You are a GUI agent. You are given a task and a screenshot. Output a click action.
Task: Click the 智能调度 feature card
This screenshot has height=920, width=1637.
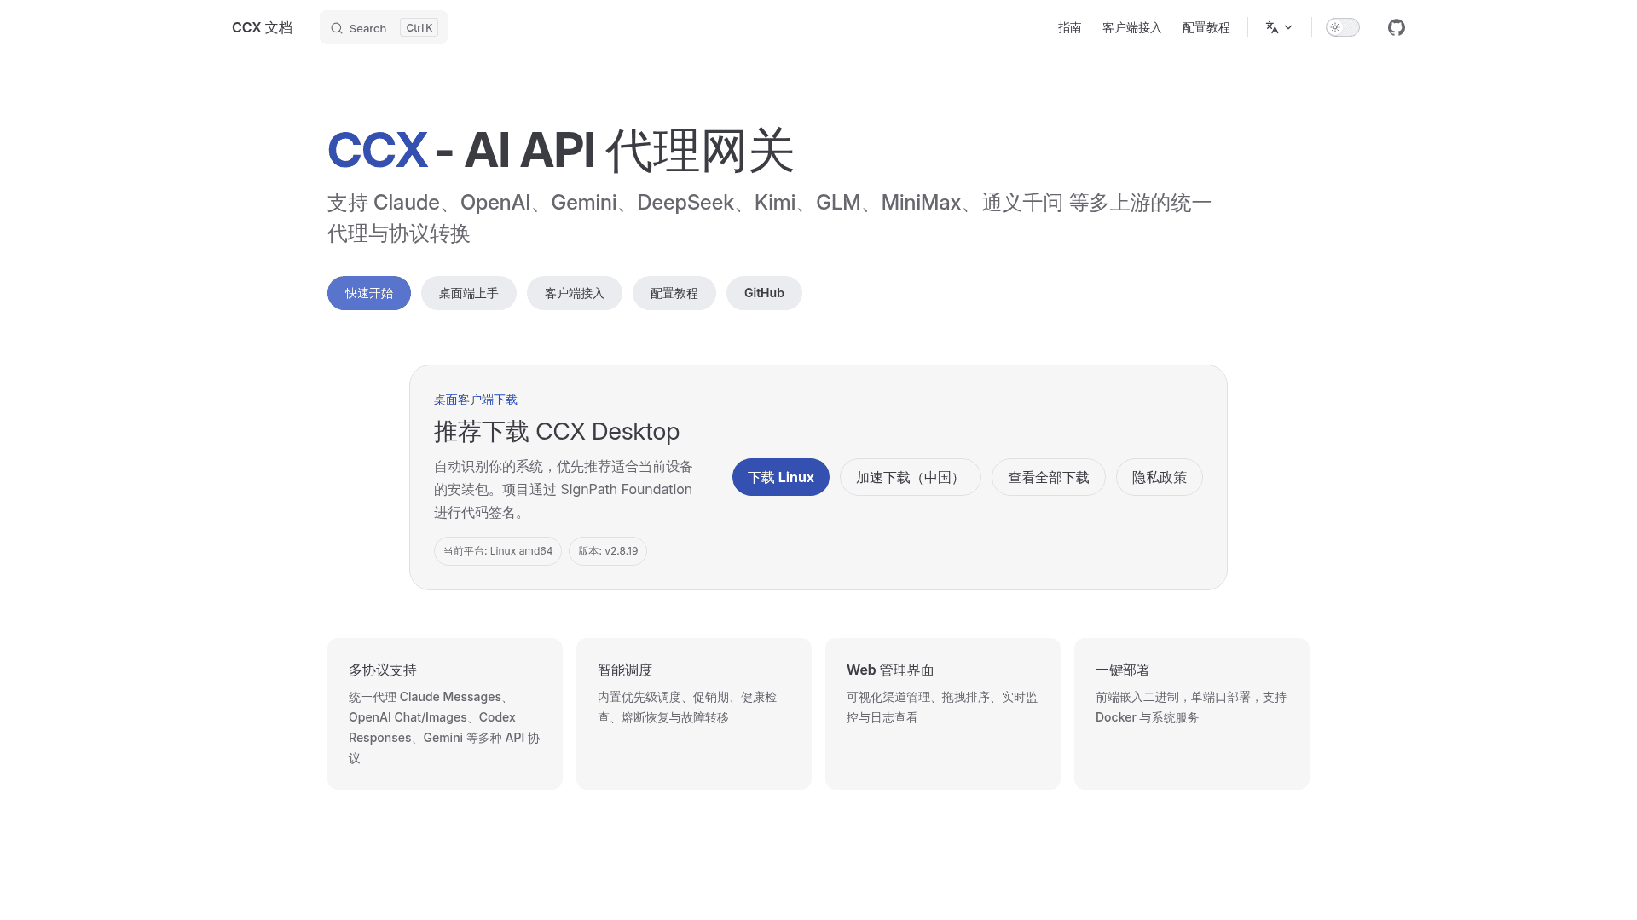[x=694, y=714]
